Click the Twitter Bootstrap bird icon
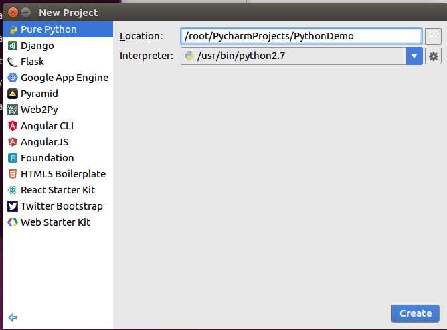The image size is (447, 330). 12,206
